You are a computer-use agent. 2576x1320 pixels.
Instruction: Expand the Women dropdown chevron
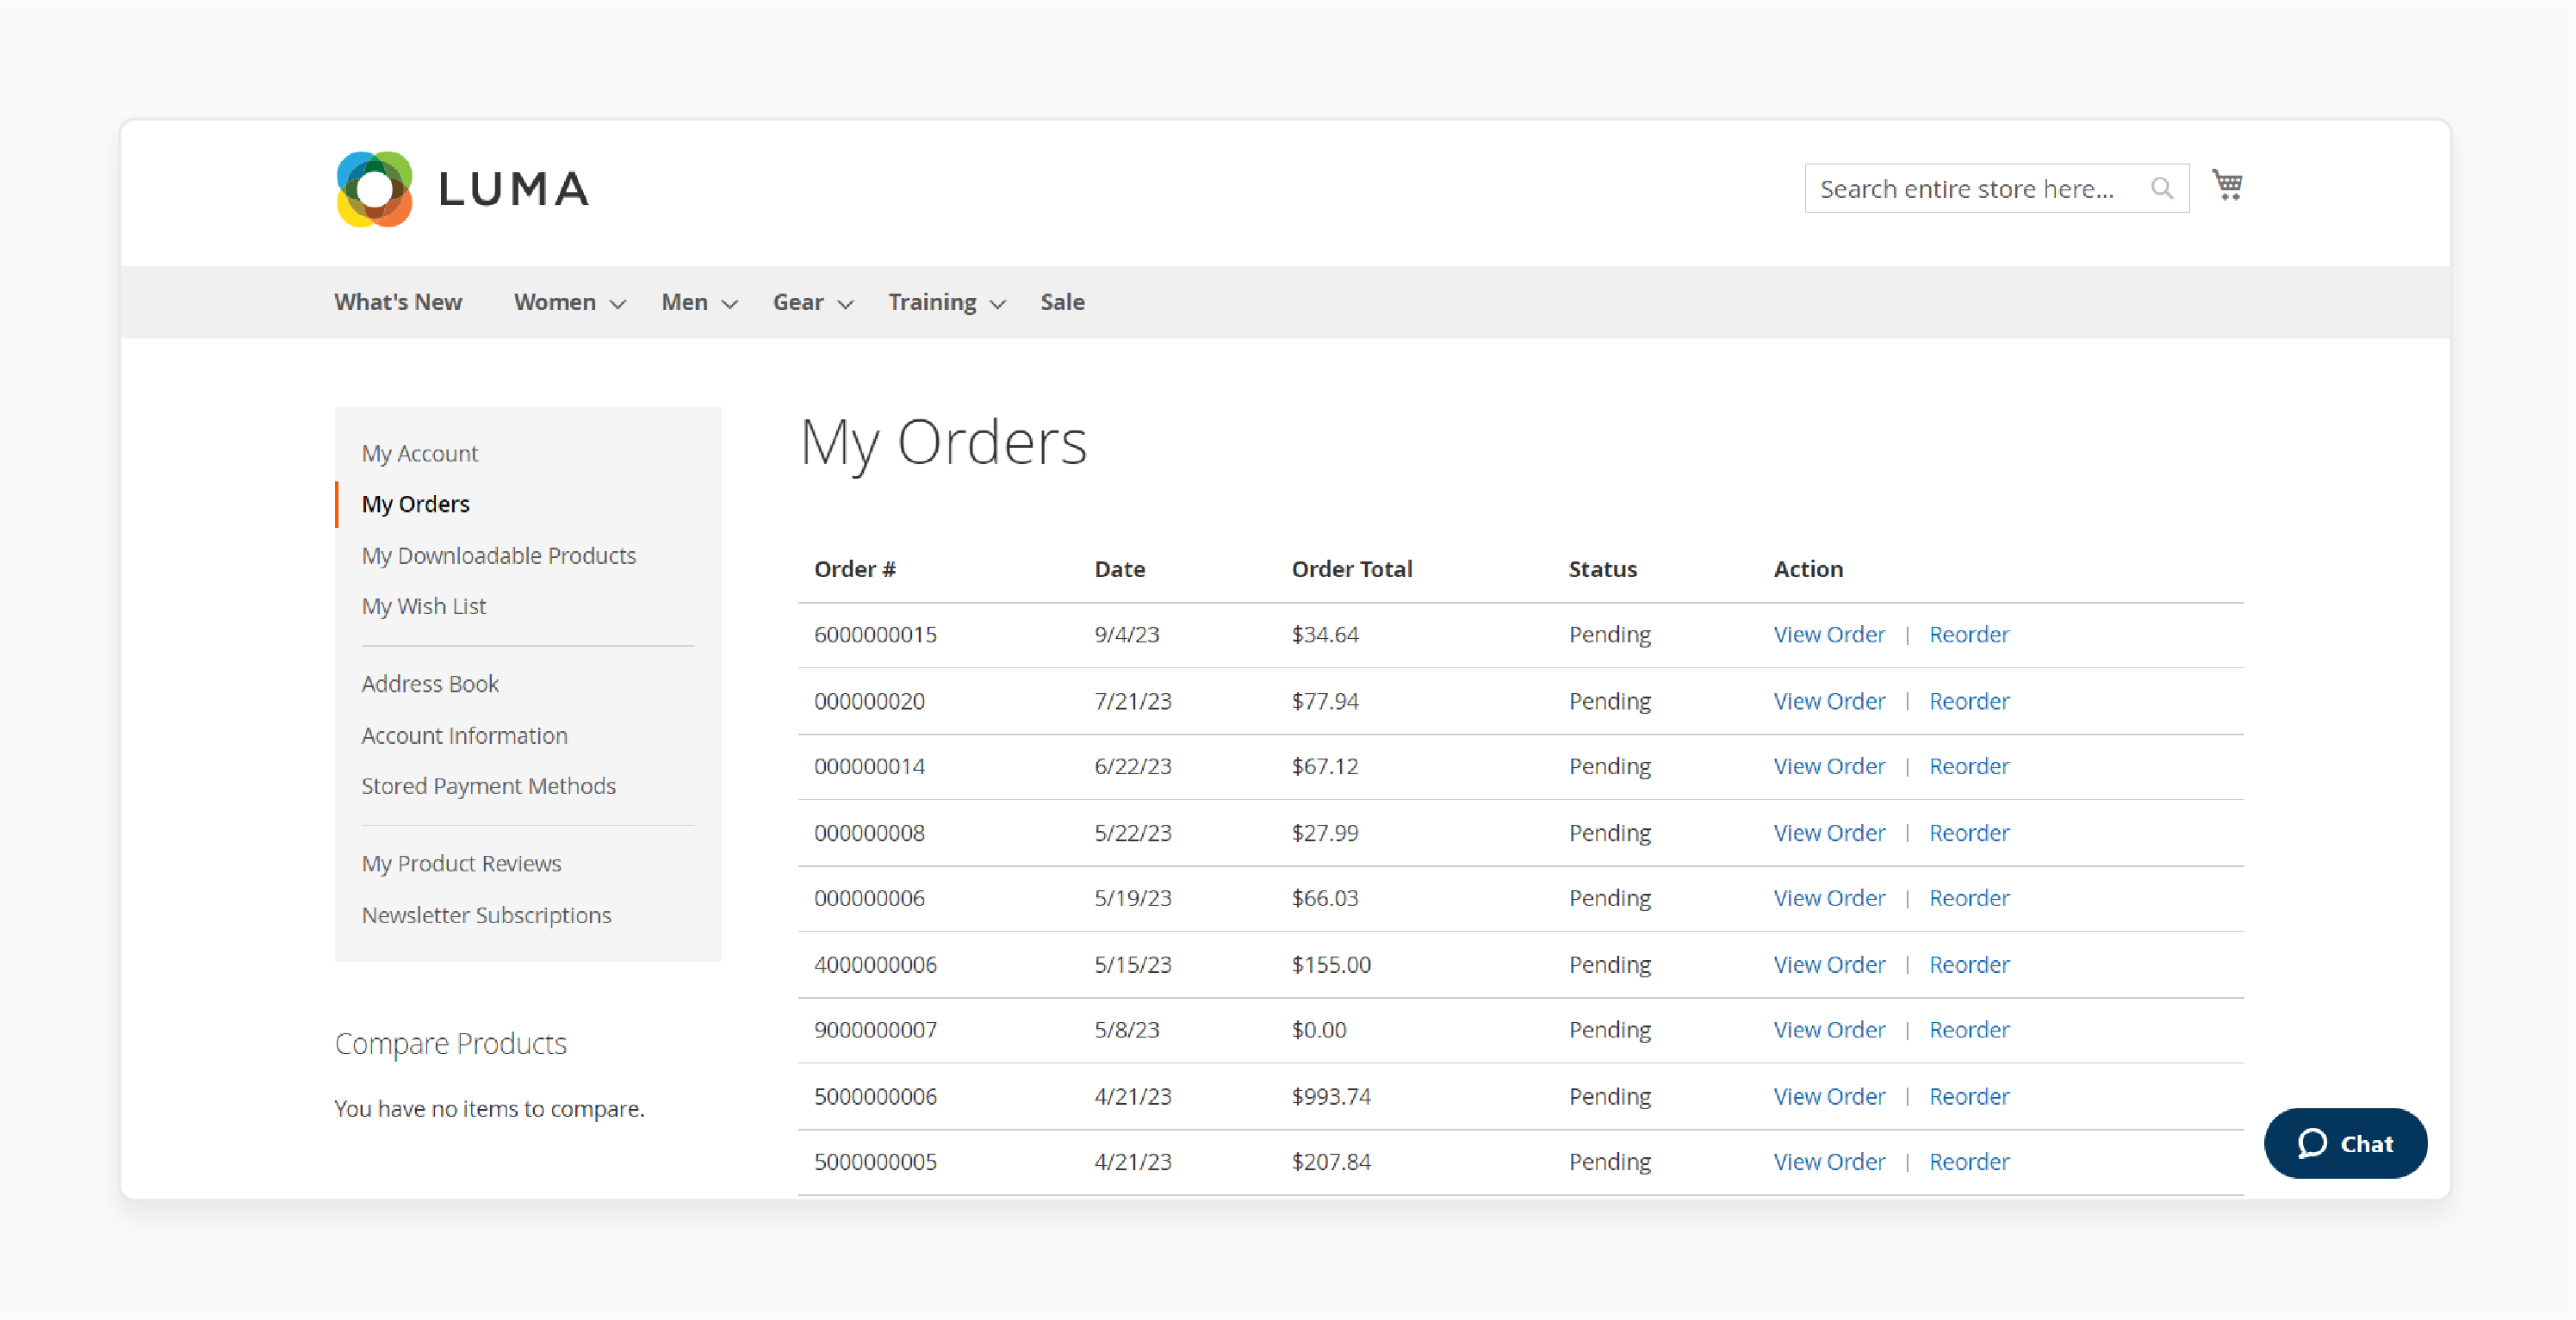(618, 304)
